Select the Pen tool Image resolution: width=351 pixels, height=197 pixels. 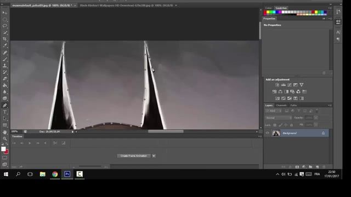click(x=5, y=106)
